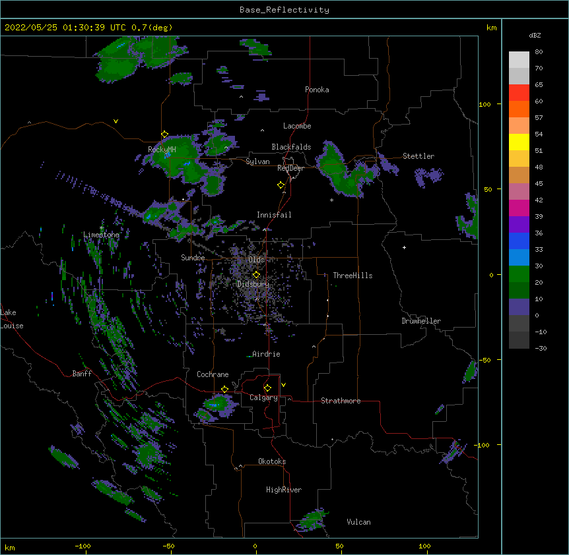Click the HighRiver label

click(x=284, y=490)
